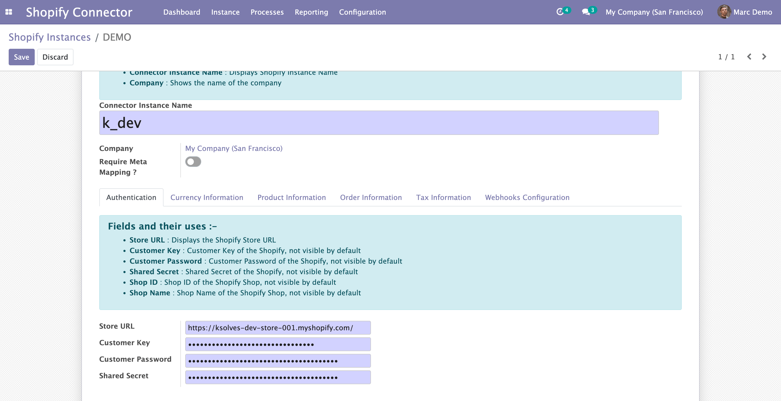Toggle the Require Meta Mapping switch
Viewport: 781px width, 401px height.
click(x=193, y=162)
